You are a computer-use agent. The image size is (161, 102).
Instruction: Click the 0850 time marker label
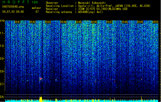(155, 22)
